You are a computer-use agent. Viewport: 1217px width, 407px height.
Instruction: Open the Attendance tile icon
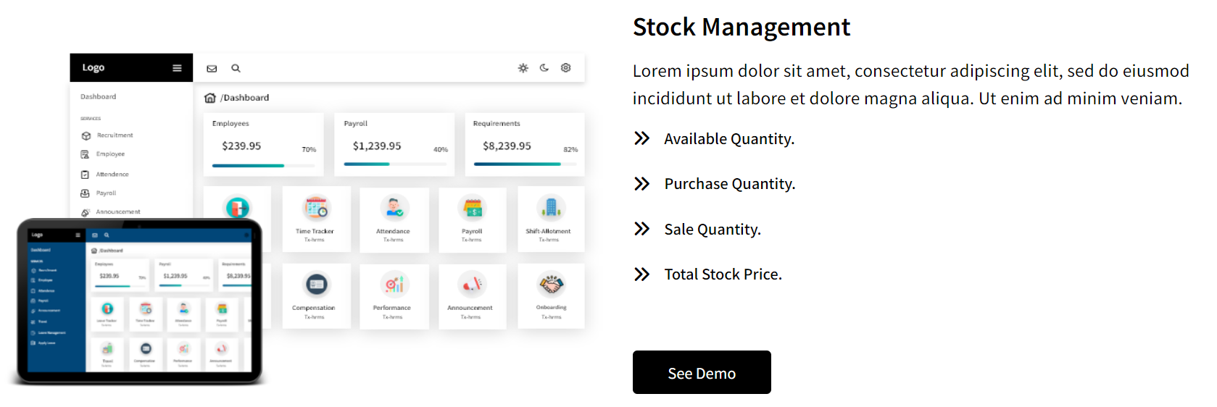point(394,209)
